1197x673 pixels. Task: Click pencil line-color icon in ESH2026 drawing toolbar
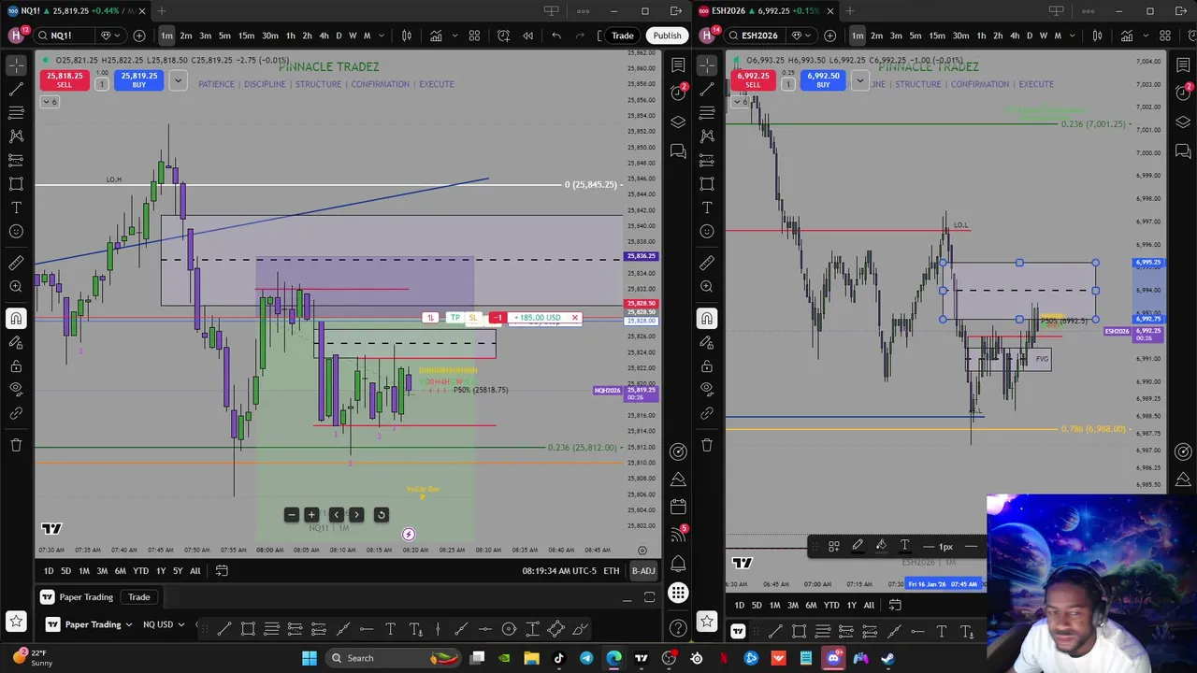click(x=858, y=546)
